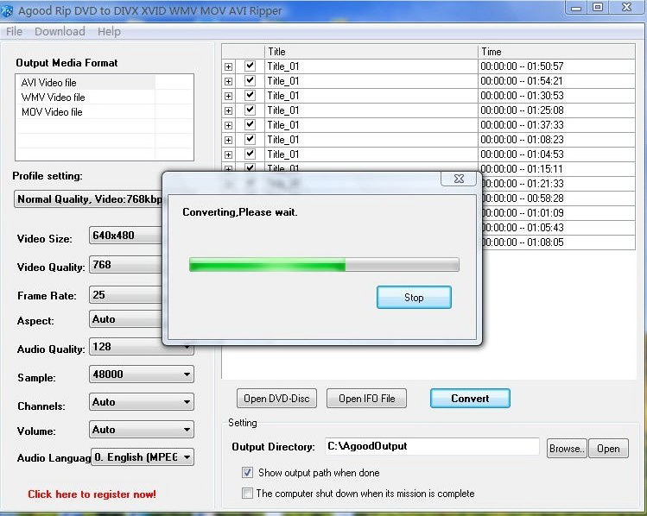The width and height of the screenshot is (647, 516).
Task: Select the time cell 00:00:00 -- 00:58:28
Action: 558,198
